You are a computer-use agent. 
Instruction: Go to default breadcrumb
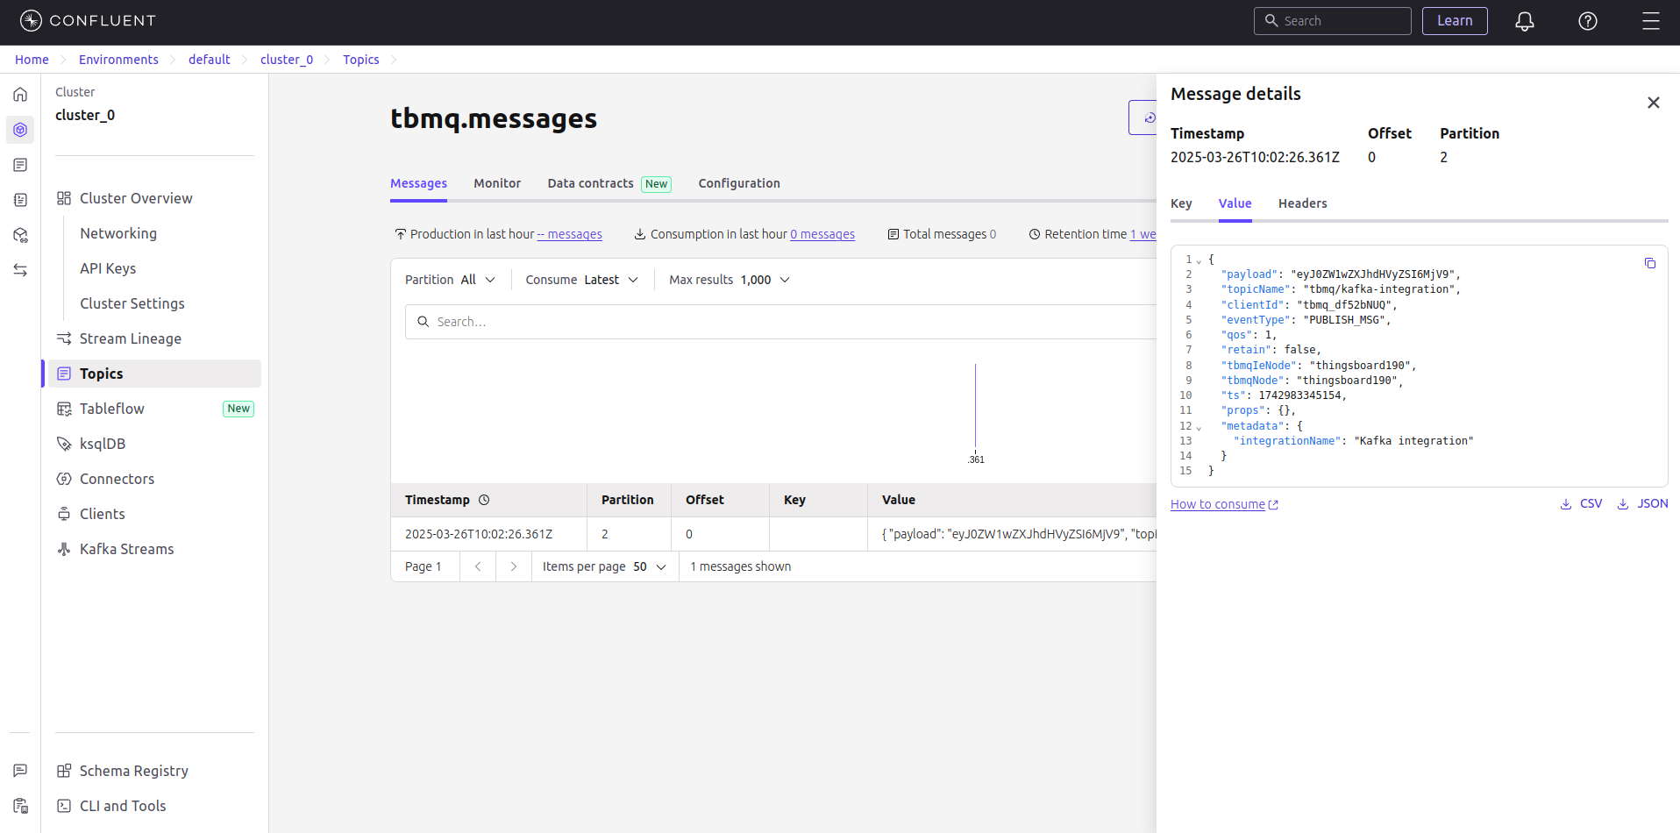[209, 60]
